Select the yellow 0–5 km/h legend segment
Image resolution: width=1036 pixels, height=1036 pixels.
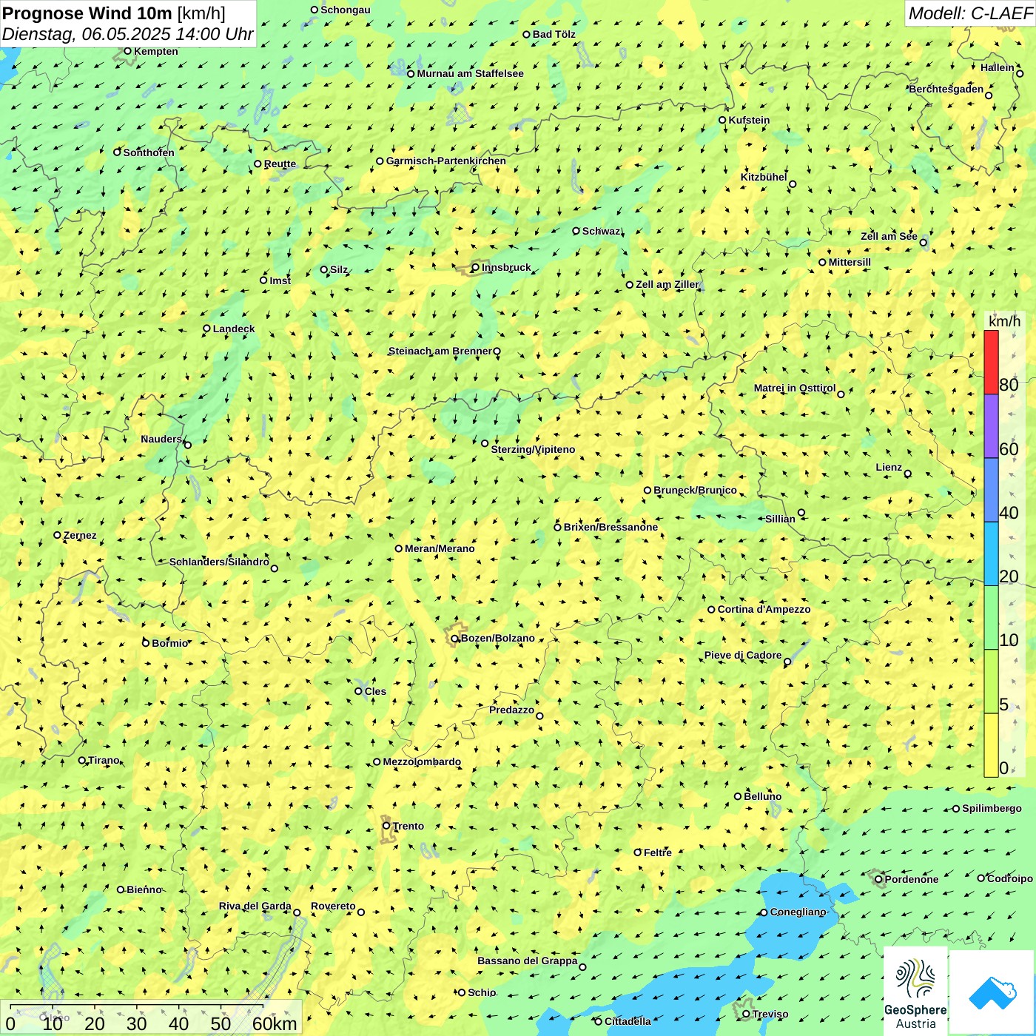(991, 745)
